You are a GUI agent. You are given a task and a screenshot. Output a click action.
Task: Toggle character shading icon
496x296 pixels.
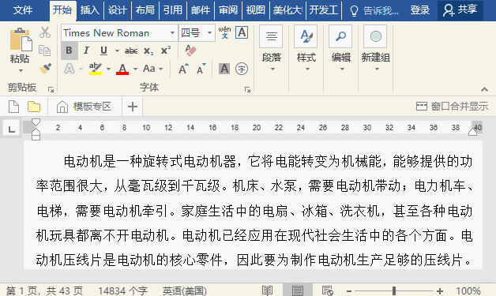(224, 69)
